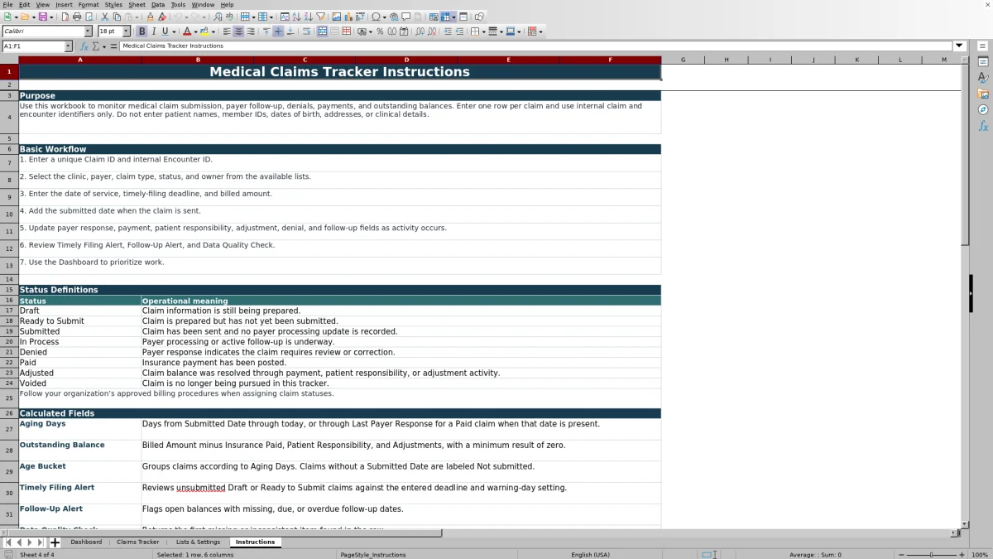Click PageStyle_Instructions in the status bar
The image size is (993, 559).
click(373, 554)
